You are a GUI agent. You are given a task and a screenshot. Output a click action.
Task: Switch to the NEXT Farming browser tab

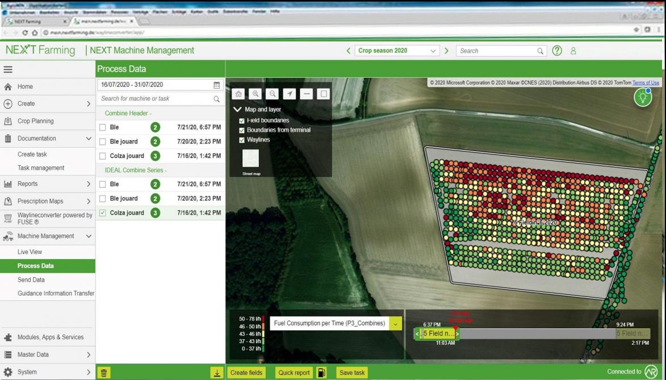click(x=36, y=21)
